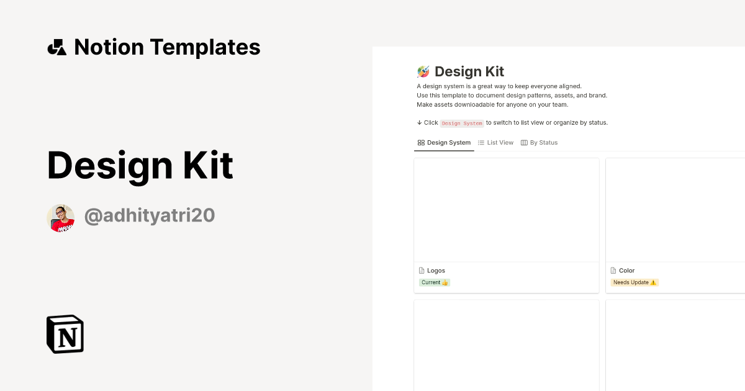Click the green Current status tag

pyautogui.click(x=434, y=282)
